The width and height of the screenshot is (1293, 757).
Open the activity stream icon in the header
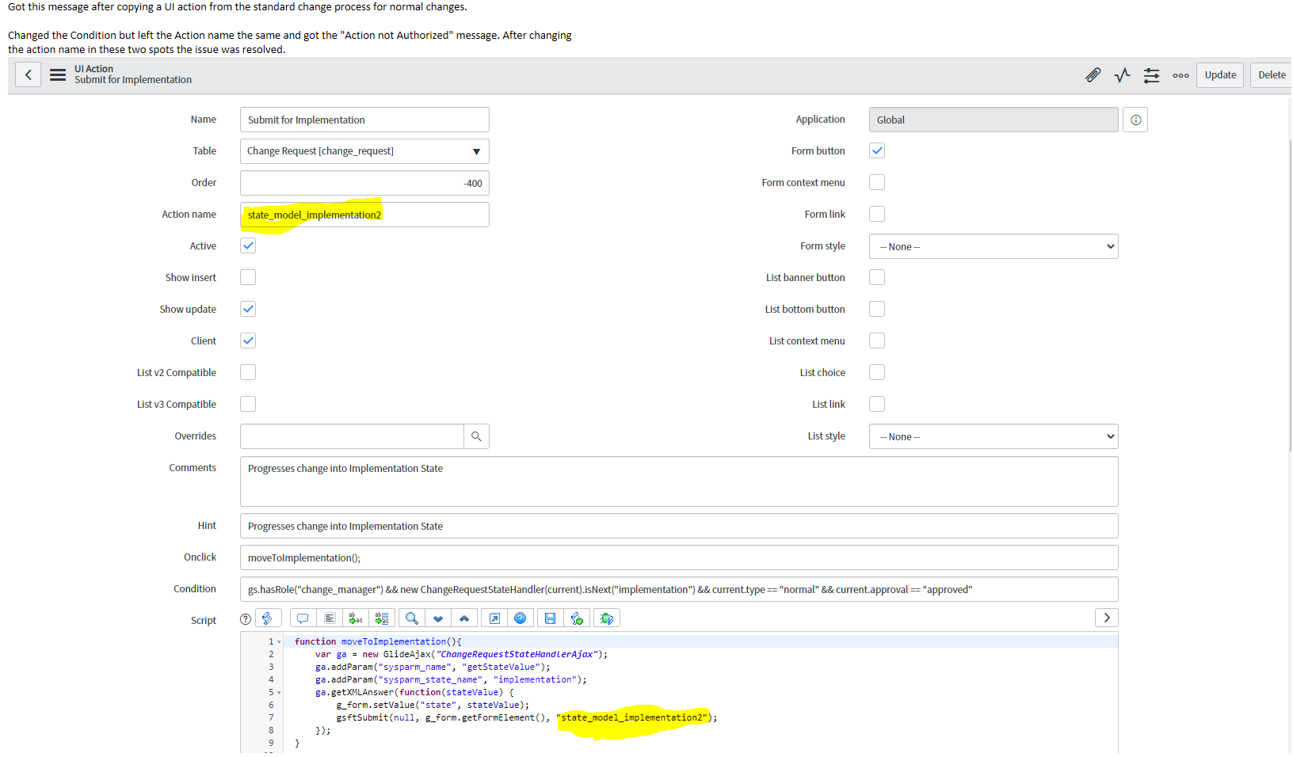(x=1122, y=75)
